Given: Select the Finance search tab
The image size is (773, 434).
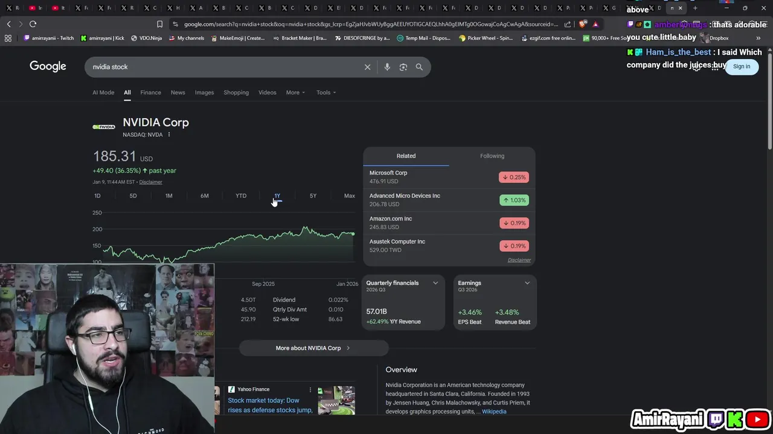Looking at the screenshot, I should [150, 92].
